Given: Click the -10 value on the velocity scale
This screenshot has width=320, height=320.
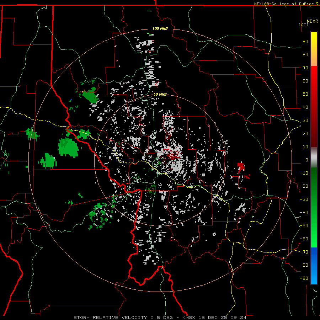Looking at the screenshot, I should point(304,173).
